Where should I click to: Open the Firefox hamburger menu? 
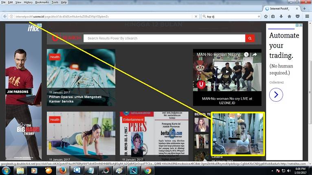pyautogui.click(x=307, y=17)
